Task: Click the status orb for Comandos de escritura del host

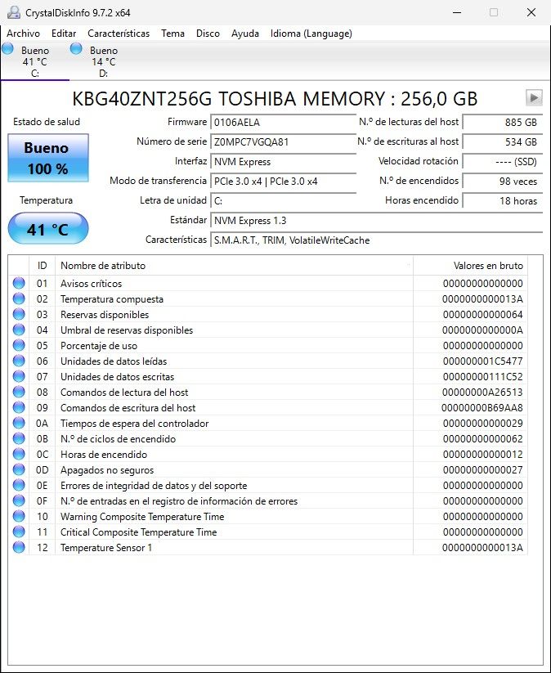Action: click(19, 407)
